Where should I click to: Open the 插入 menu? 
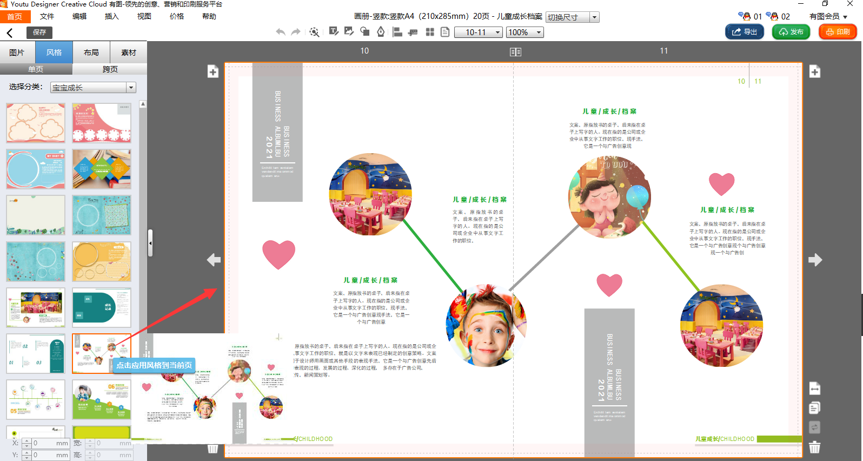click(111, 16)
